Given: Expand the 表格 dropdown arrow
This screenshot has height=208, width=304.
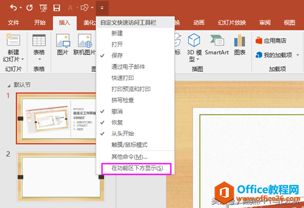Looking at the screenshot, I should (40, 59).
